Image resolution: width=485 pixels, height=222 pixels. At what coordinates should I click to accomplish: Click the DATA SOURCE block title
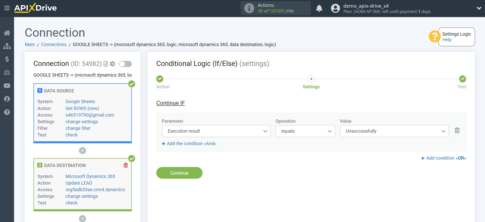click(x=59, y=91)
